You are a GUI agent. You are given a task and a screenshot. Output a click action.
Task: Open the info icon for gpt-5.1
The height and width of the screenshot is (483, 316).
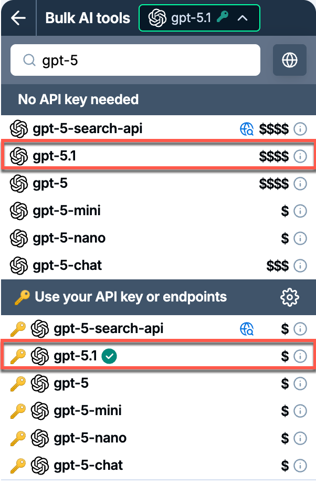pyautogui.click(x=300, y=156)
